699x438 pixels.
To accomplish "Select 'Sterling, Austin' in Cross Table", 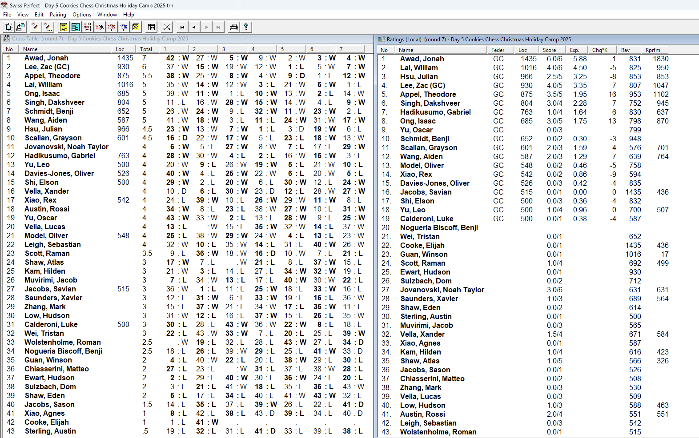I will (50, 431).
